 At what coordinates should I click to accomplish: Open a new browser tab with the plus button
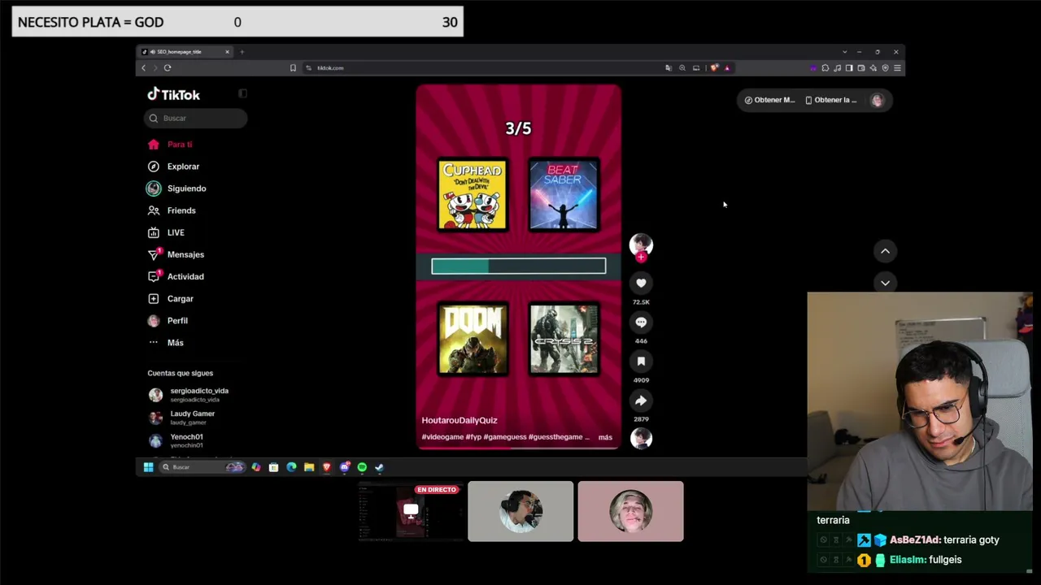[x=242, y=52]
